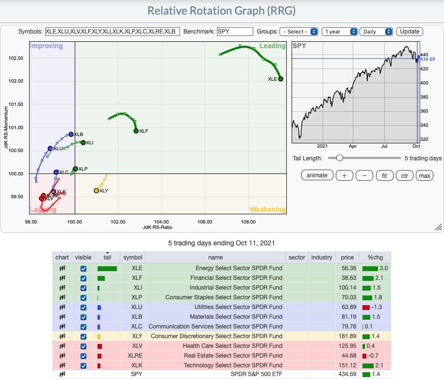Start the animate button
The image size is (444, 379).
coord(317,175)
